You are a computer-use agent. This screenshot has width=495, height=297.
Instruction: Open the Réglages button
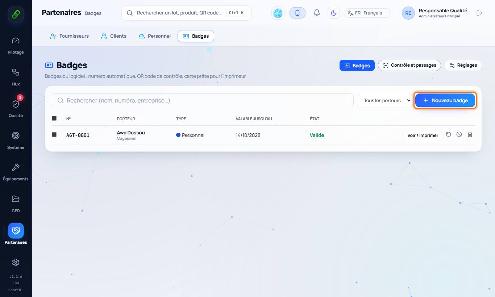(463, 65)
